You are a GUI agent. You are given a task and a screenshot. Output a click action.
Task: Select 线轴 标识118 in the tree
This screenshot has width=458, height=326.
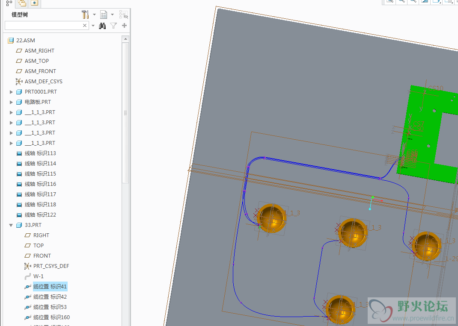pos(40,204)
